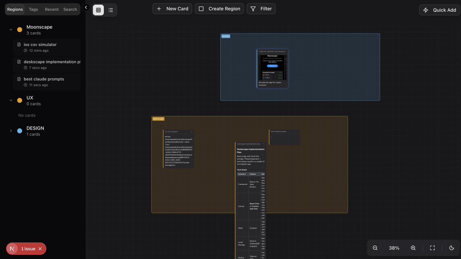Open the Search tab
461x259 pixels.
point(70,9)
